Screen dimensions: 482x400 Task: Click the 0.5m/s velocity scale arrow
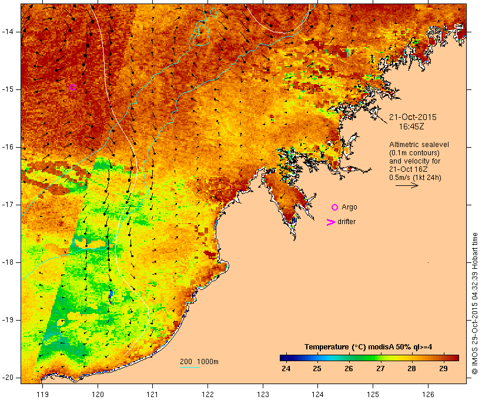[x=407, y=185]
